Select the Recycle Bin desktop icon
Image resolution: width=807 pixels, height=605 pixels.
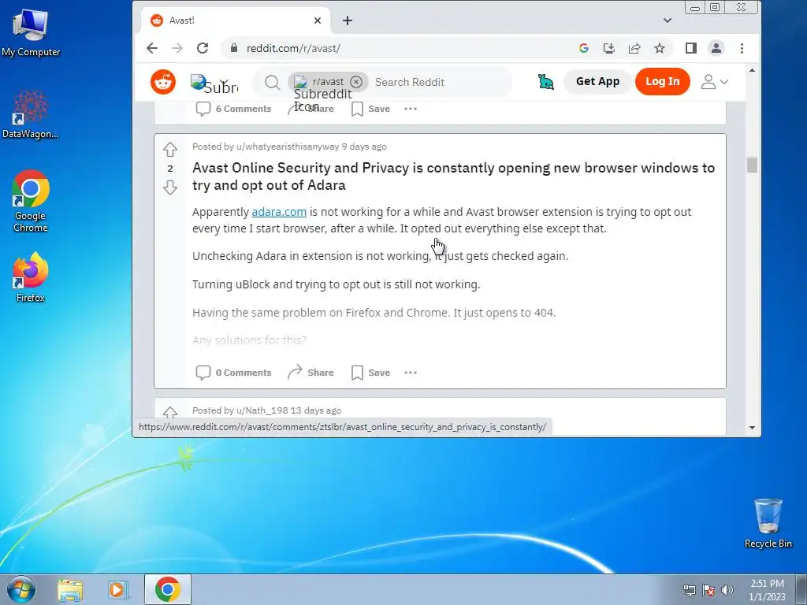tap(768, 523)
